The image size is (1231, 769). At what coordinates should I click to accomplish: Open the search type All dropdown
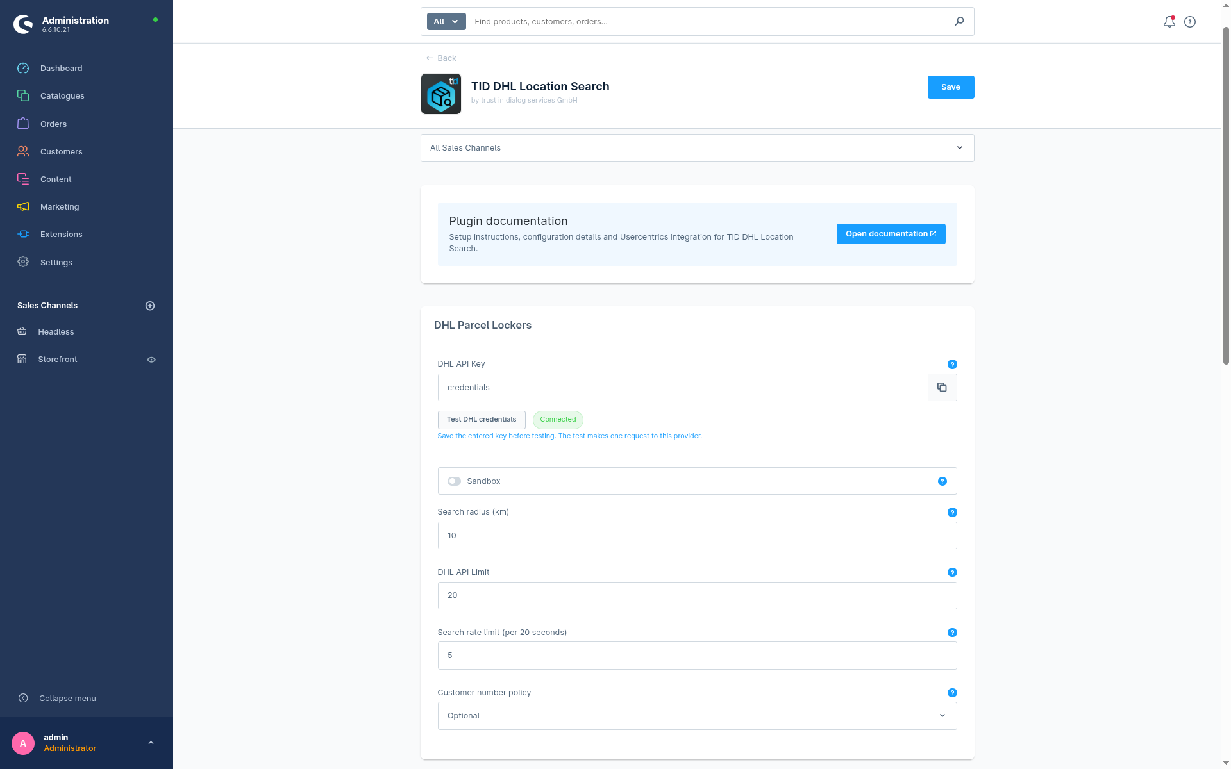(446, 21)
